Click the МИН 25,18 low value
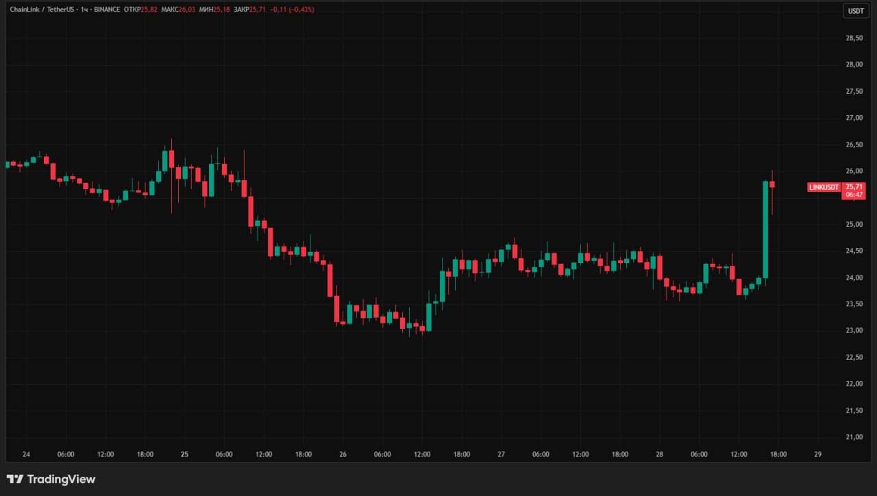The width and height of the screenshot is (877, 496). pyautogui.click(x=214, y=10)
